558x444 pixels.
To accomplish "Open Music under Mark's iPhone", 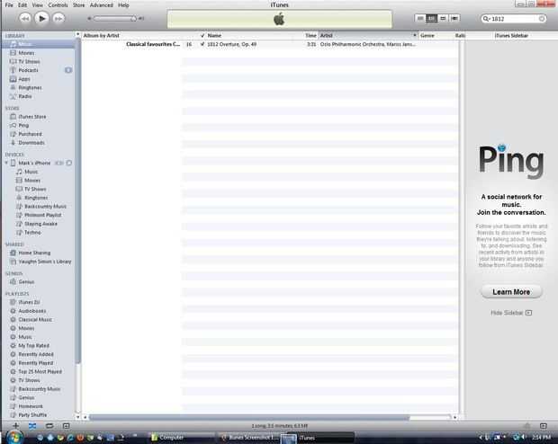I will pos(31,172).
